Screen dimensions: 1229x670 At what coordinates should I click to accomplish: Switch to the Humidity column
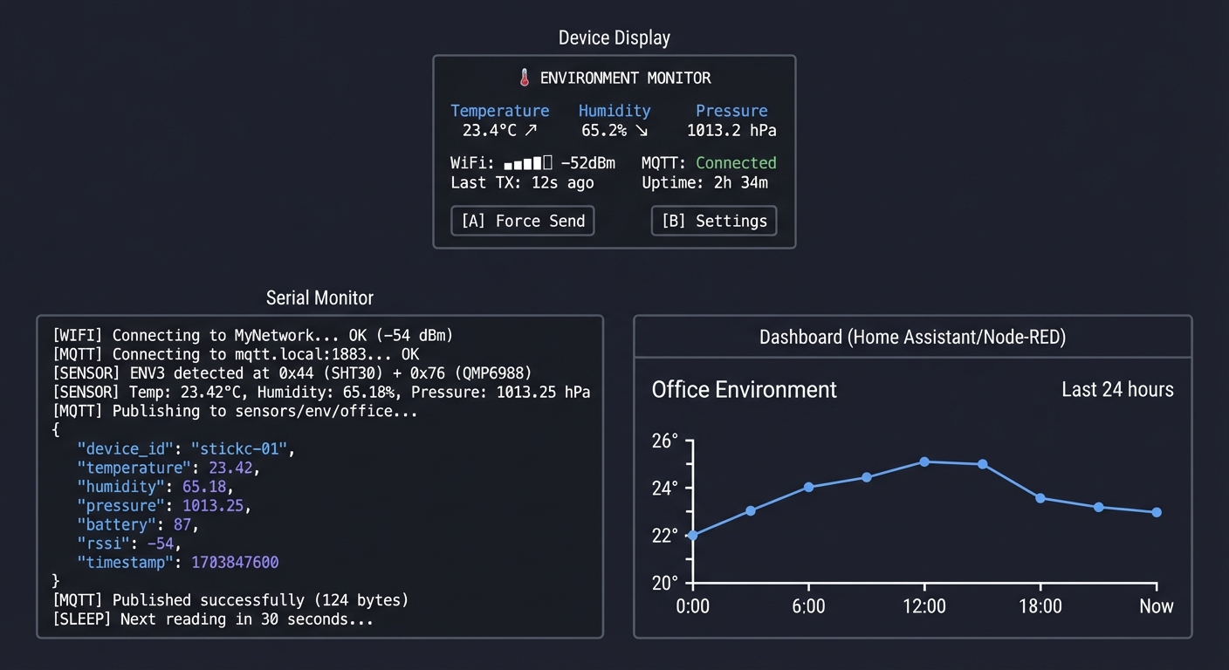(x=614, y=111)
